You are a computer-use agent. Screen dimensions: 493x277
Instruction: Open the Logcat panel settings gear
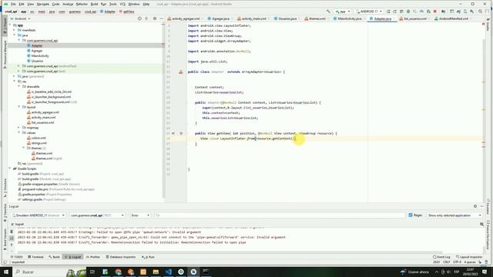475,206
